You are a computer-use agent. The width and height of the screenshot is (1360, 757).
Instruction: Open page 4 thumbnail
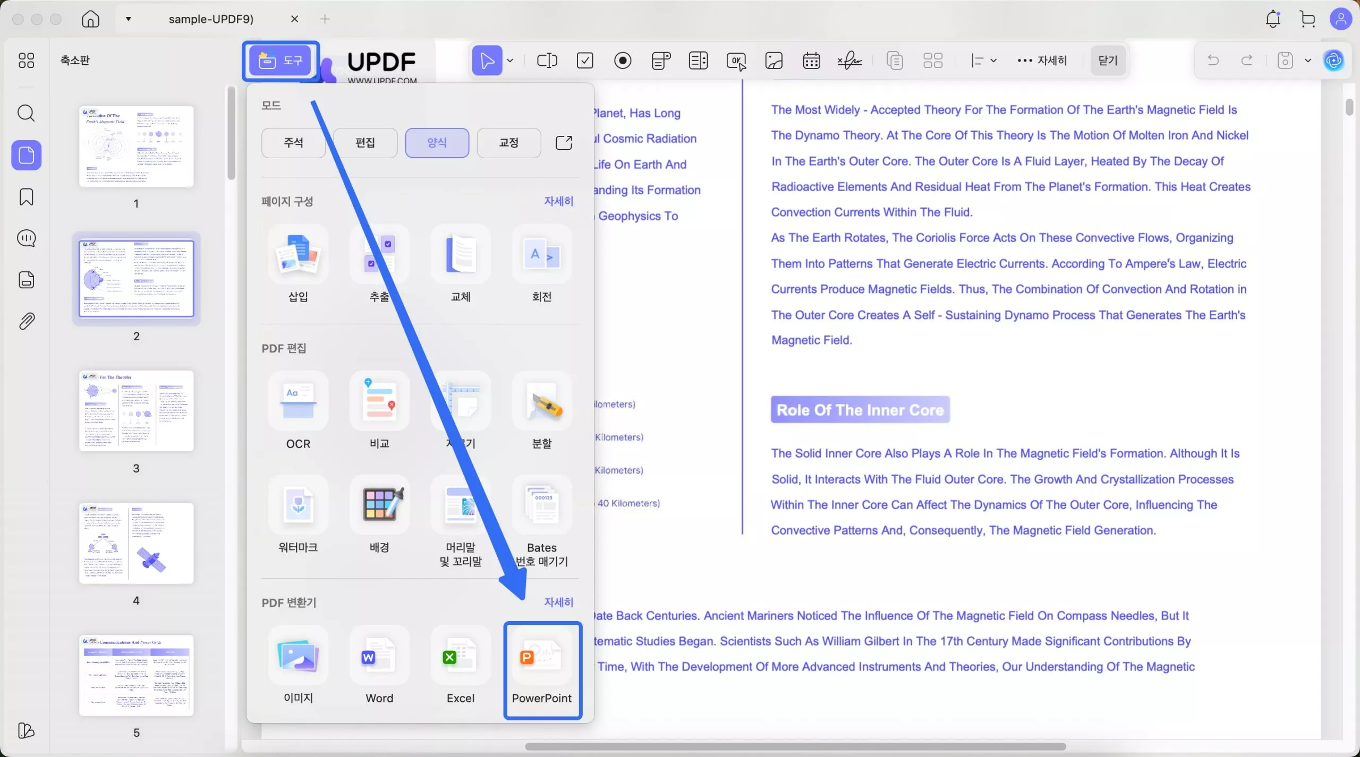pos(137,543)
